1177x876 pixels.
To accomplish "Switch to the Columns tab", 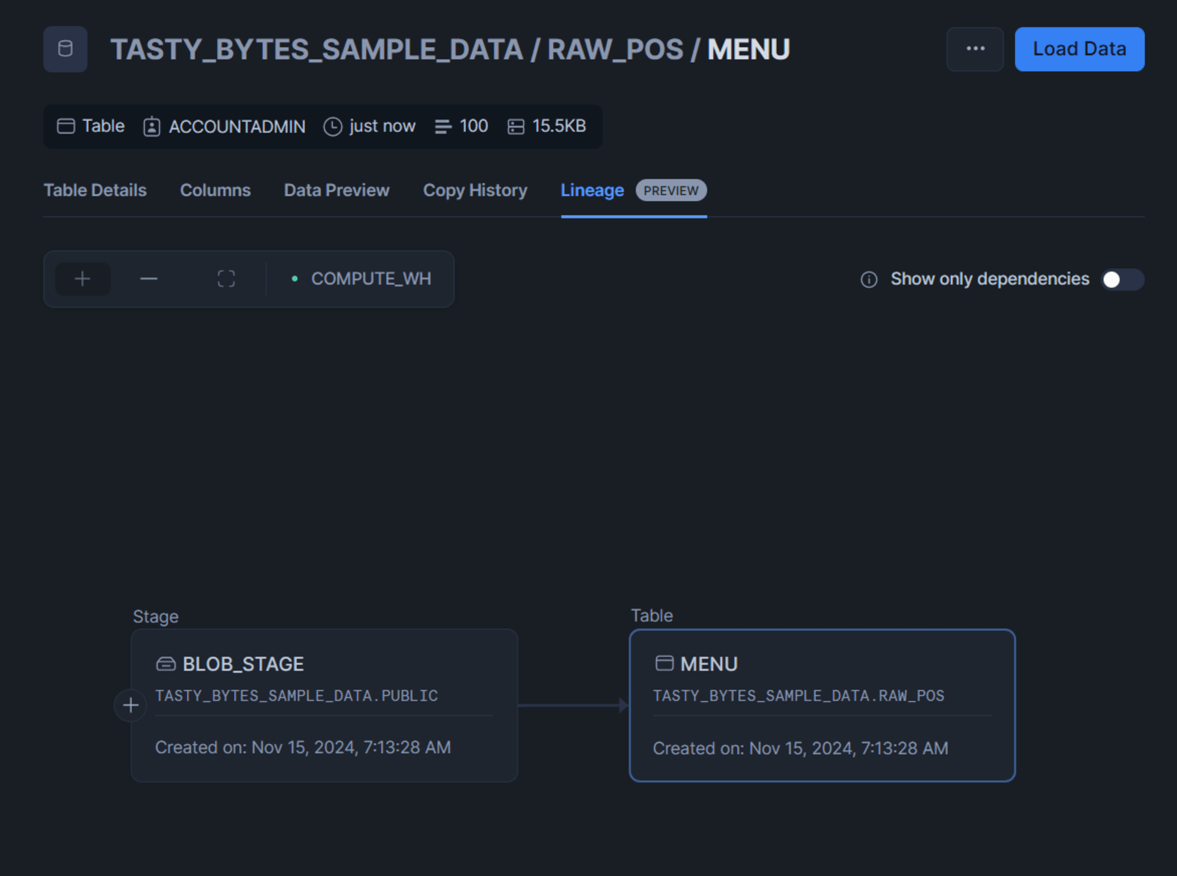I will (215, 191).
